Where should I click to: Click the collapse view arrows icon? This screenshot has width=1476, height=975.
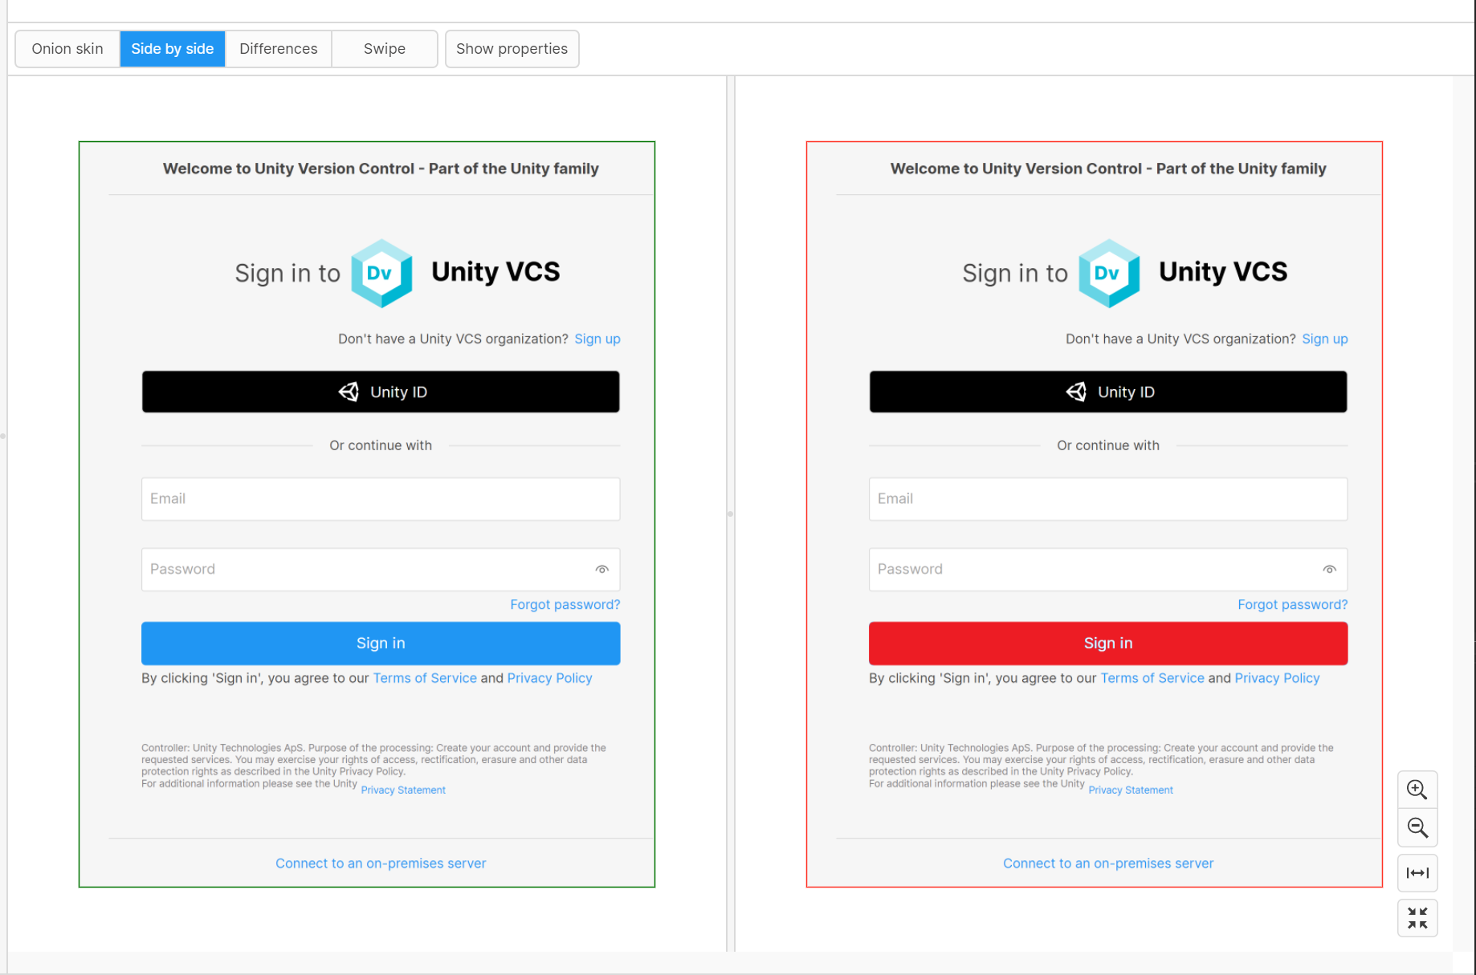(x=1417, y=917)
